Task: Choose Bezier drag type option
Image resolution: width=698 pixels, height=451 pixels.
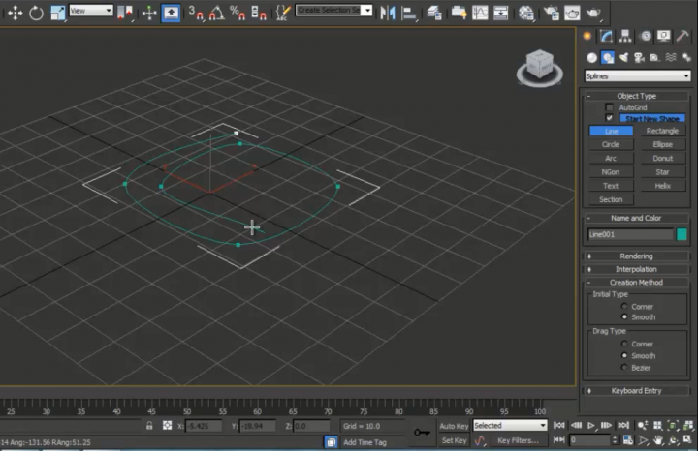Action: [x=623, y=368]
